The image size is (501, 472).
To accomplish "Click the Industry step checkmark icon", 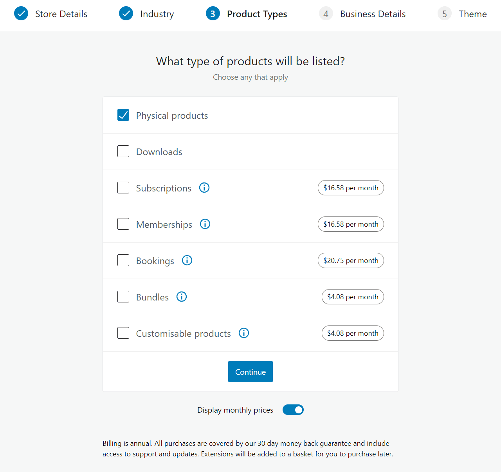I will [x=126, y=13].
